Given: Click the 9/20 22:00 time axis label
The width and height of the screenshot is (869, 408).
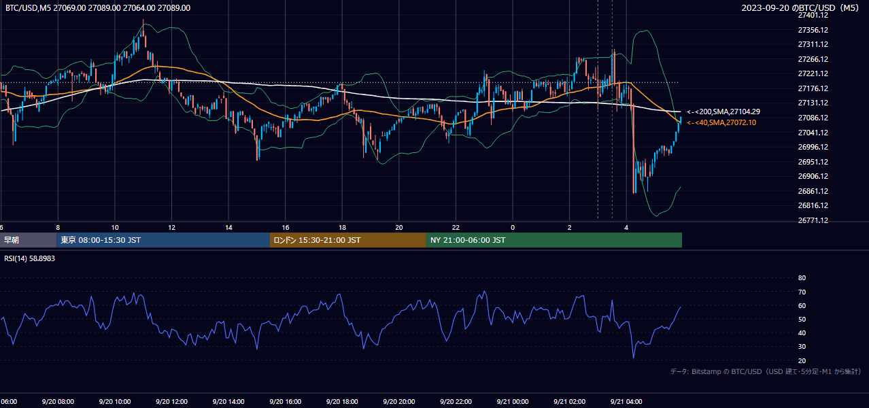Looking at the screenshot, I should click(x=456, y=402).
